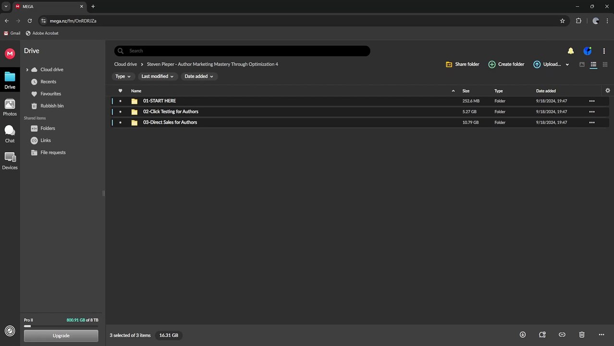Viewport: 614px width, 346px height.
Task: Click the Upload button
Action: pyautogui.click(x=547, y=64)
